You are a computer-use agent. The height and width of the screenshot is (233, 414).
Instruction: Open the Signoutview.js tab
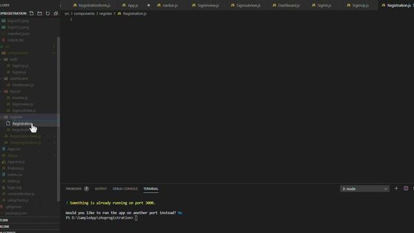point(246,5)
